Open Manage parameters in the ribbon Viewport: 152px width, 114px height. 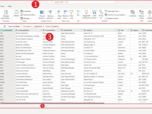[6, 15]
